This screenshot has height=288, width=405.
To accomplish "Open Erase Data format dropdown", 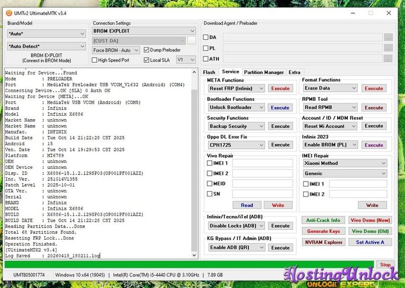I will point(330,88).
